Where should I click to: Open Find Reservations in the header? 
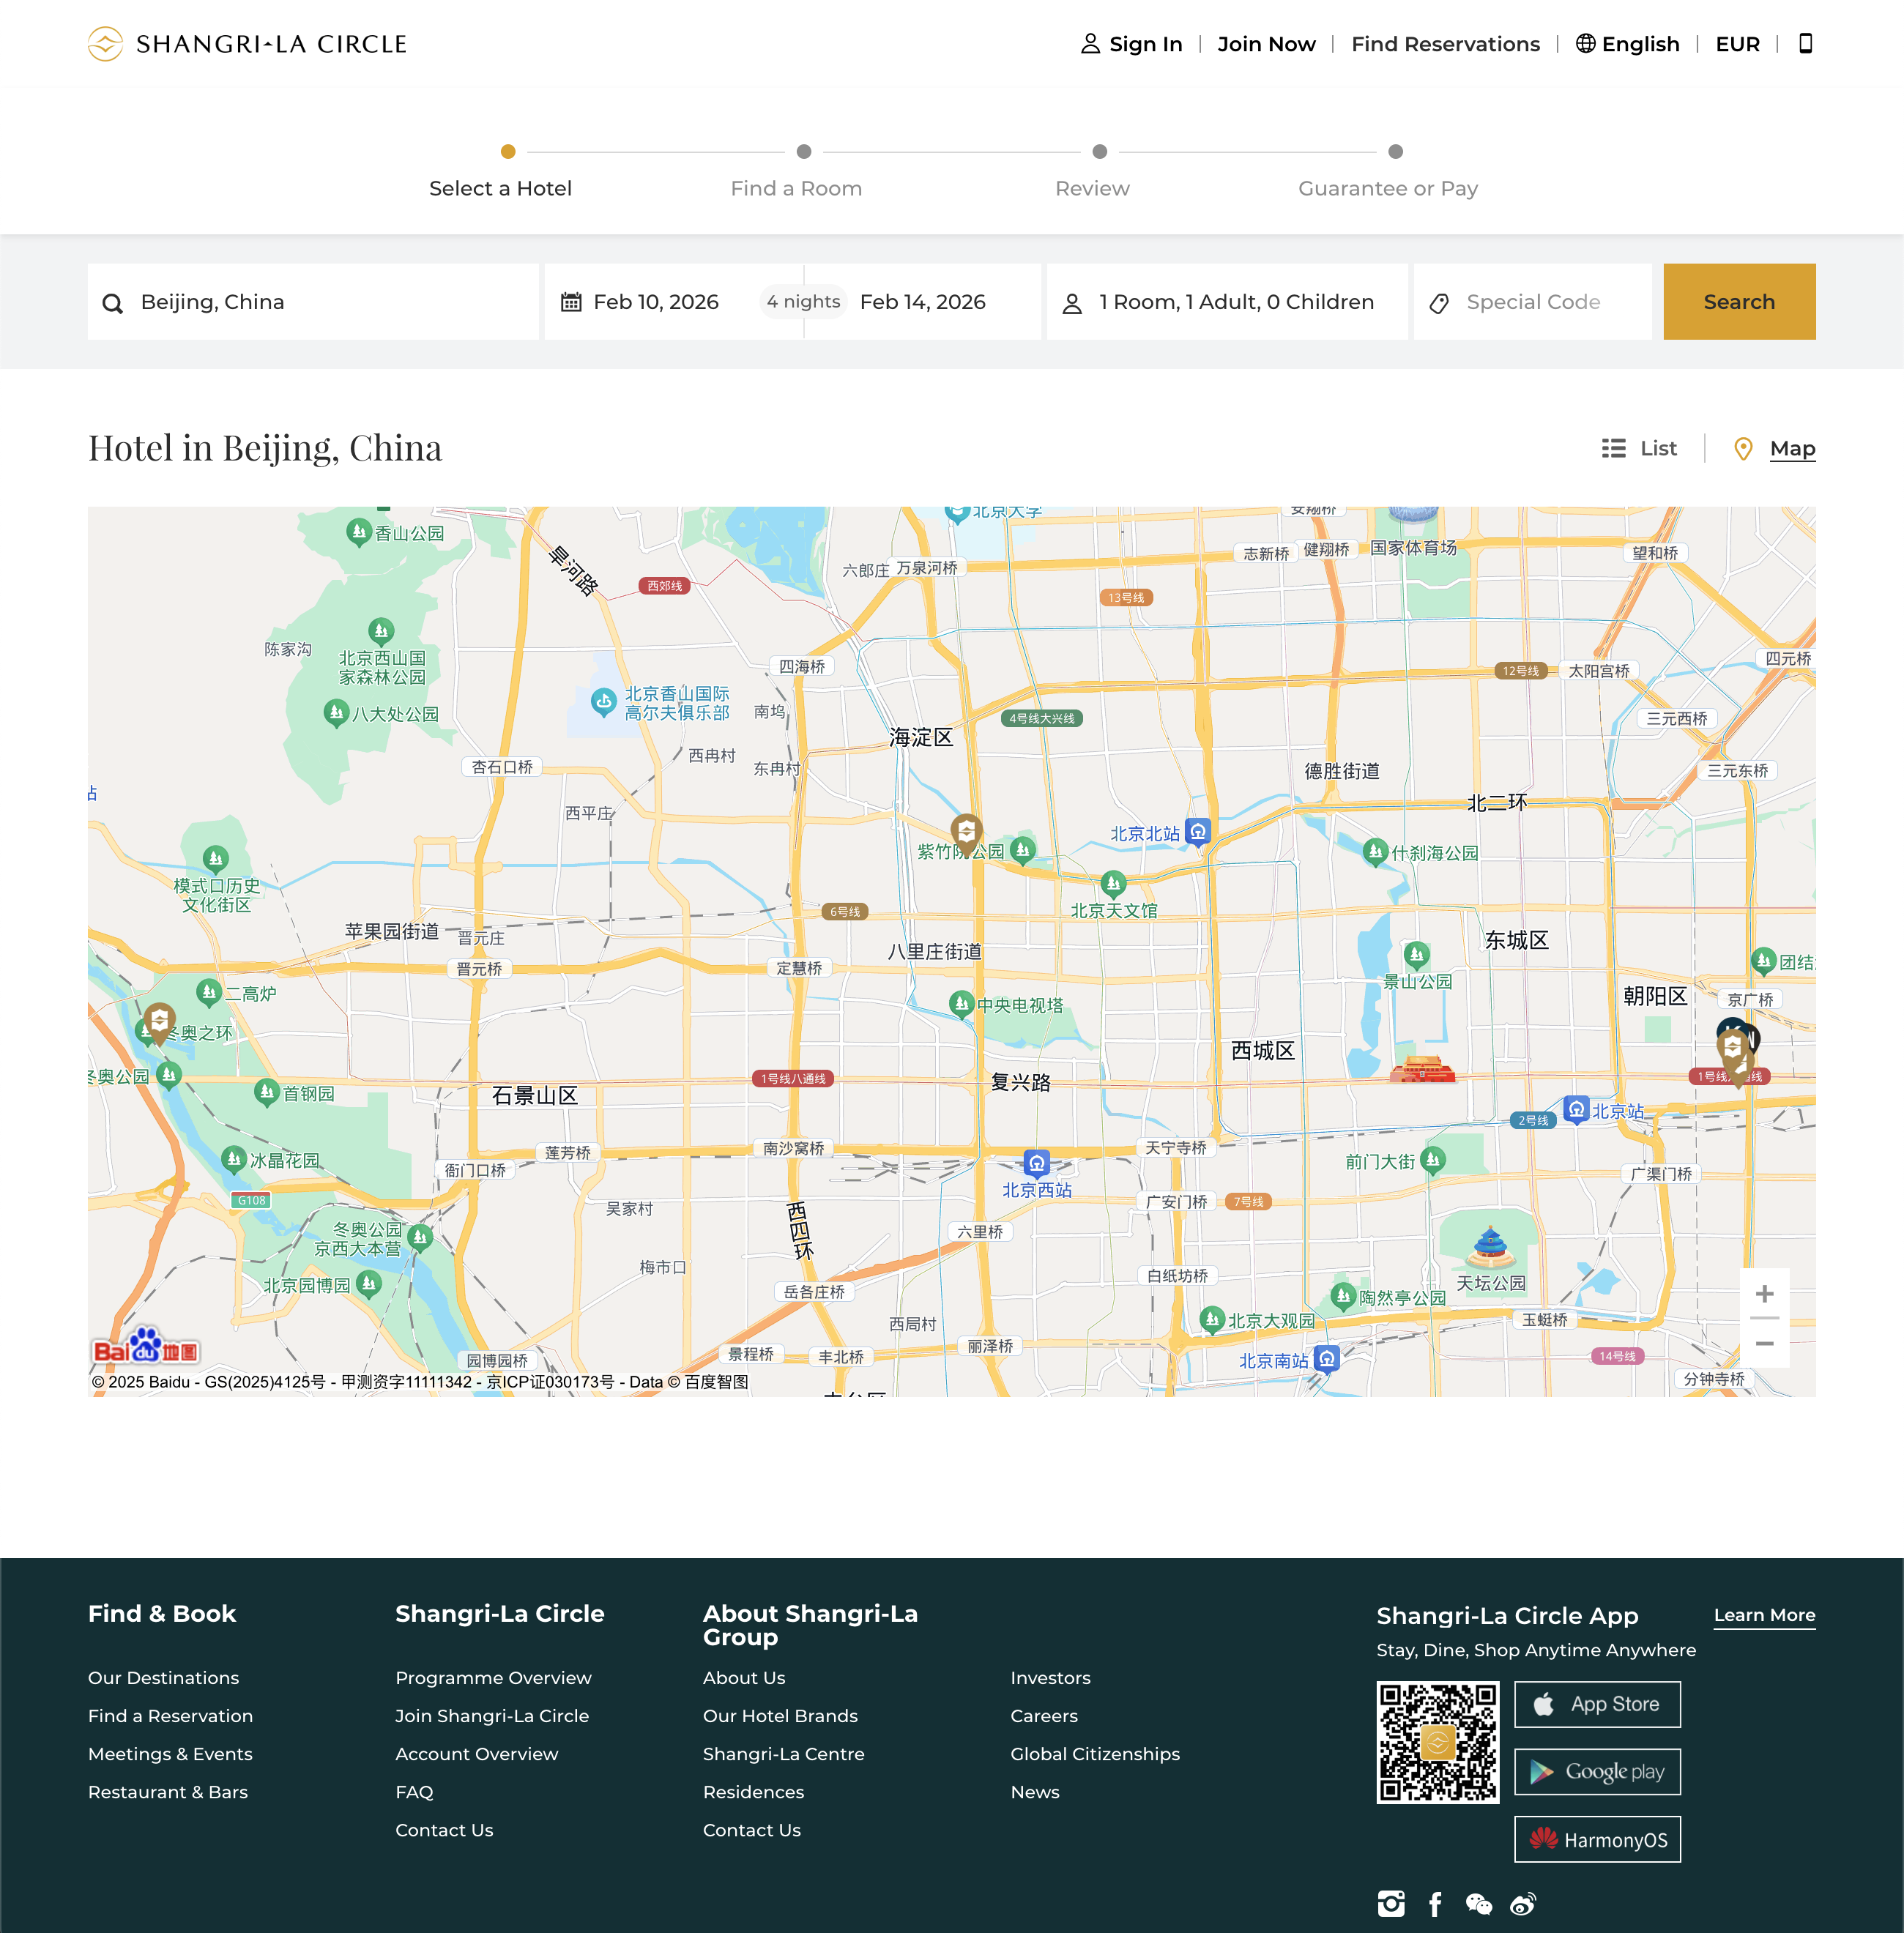[1445, 44]
